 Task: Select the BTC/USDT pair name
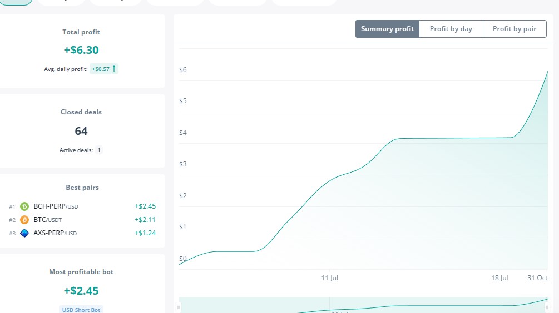(47, 220)
